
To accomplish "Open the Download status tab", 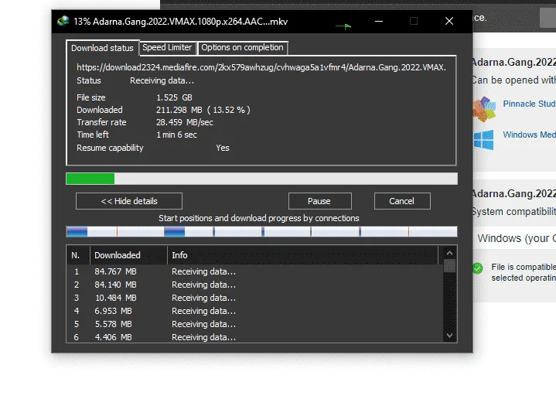I will [102, 48].
